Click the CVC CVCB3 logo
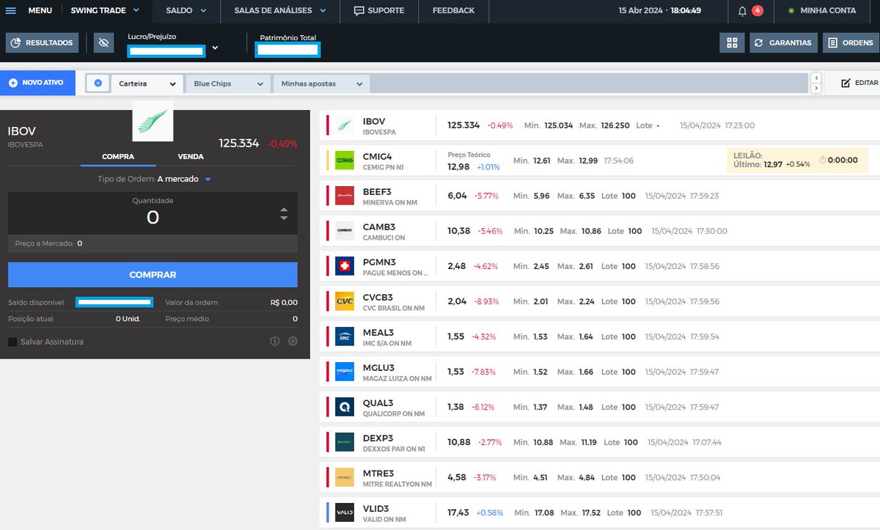 click(345, 301)
